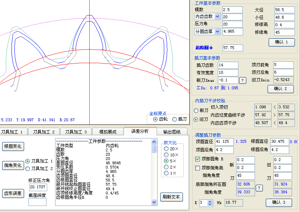Click the 齿形误差 button

tap(13, 193)
